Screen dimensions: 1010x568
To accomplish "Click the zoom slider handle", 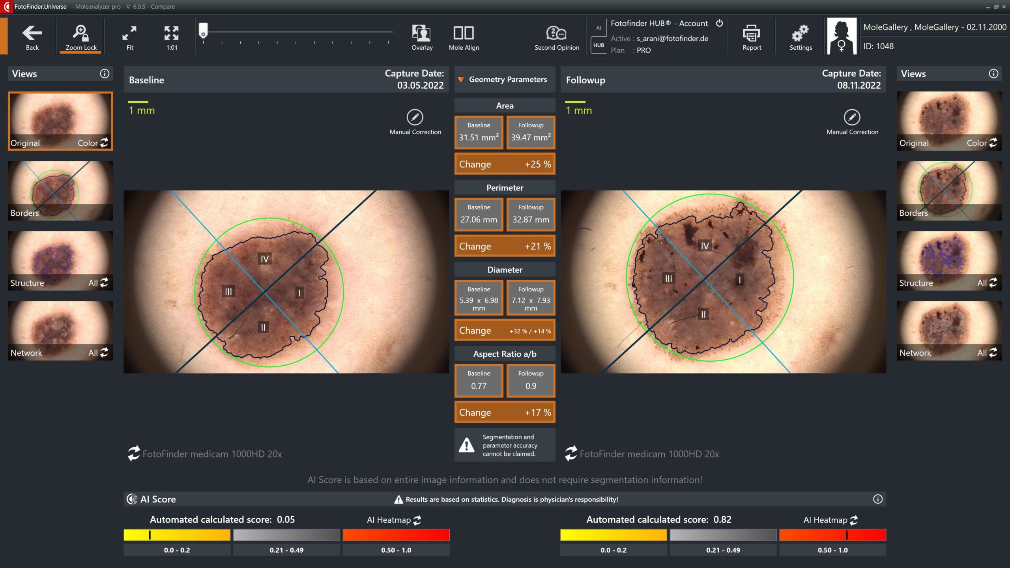I will pos(203,30).
